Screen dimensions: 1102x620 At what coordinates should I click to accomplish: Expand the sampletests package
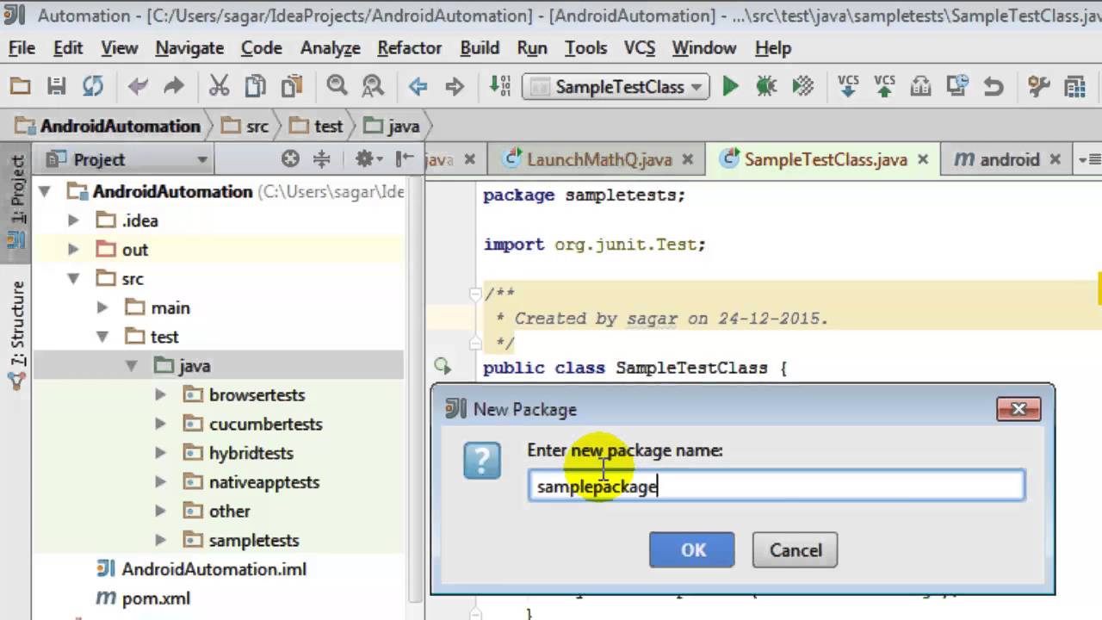pos(161,540)
